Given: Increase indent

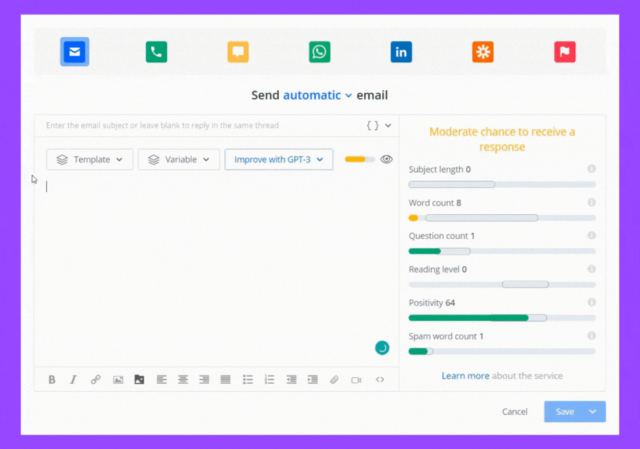Looking at the screenshot, I should pos(312,380).
